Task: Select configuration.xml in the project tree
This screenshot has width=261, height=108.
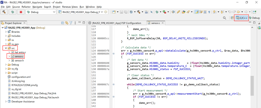Action: point(21,77)
